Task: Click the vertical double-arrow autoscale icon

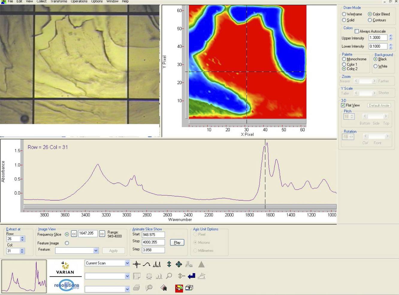Action: (169, 264)
